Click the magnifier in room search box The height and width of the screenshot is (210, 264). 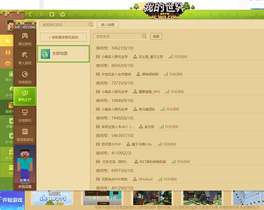click(x=145, y=36)
